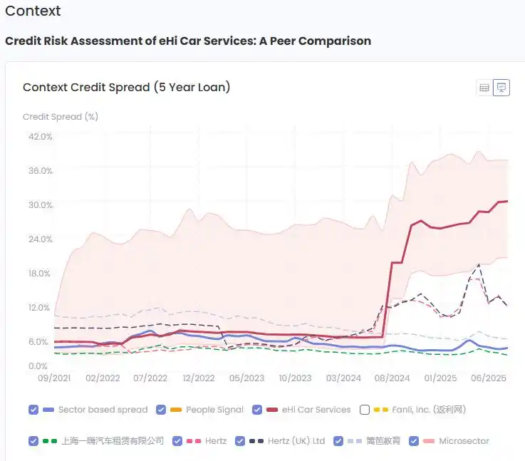The image size is (525, 461).
Task: Click the blue Sector based spread swatch
Action: [x=48, y=410]
